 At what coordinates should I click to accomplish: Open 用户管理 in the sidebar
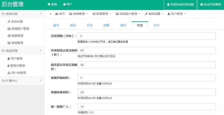click(x=15, y=58)
